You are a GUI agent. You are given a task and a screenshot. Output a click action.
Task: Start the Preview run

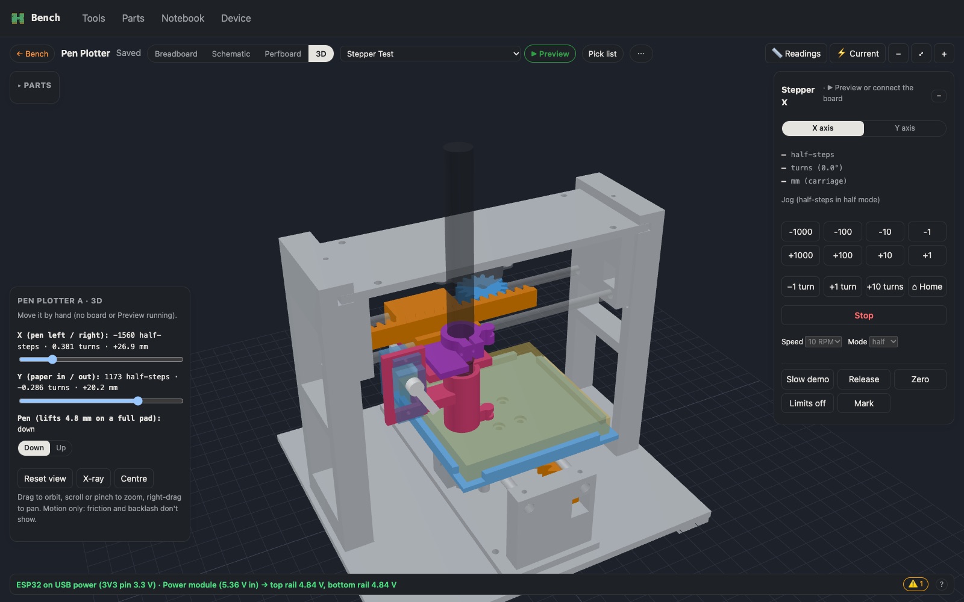pyautogui.click(x=550, y=54)
